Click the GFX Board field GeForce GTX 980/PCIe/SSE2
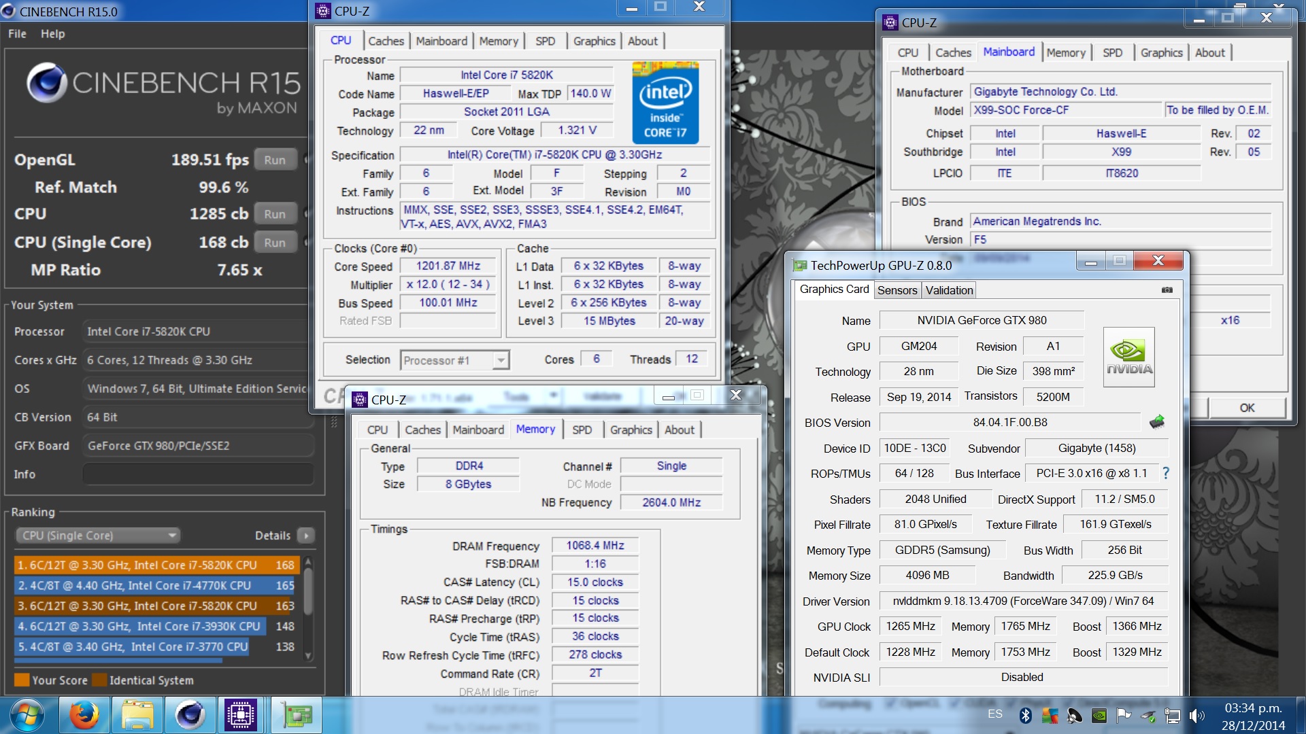This screenshot has width=1306, height=734. pos(198,445)
